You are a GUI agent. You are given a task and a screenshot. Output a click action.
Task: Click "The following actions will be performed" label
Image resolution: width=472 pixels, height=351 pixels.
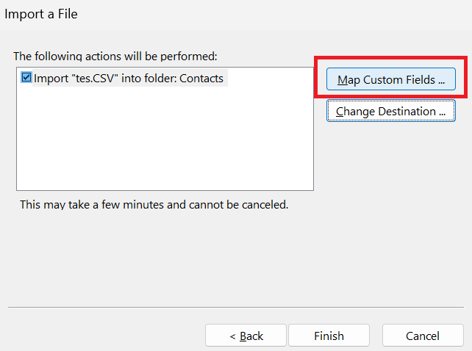tap(115, 56)
